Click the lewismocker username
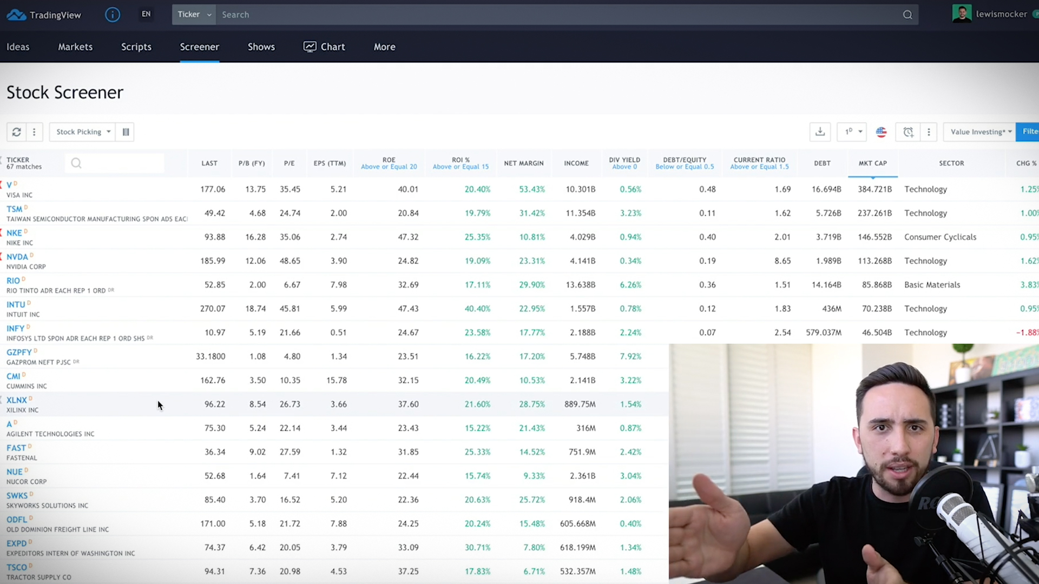 [1001, 14]
